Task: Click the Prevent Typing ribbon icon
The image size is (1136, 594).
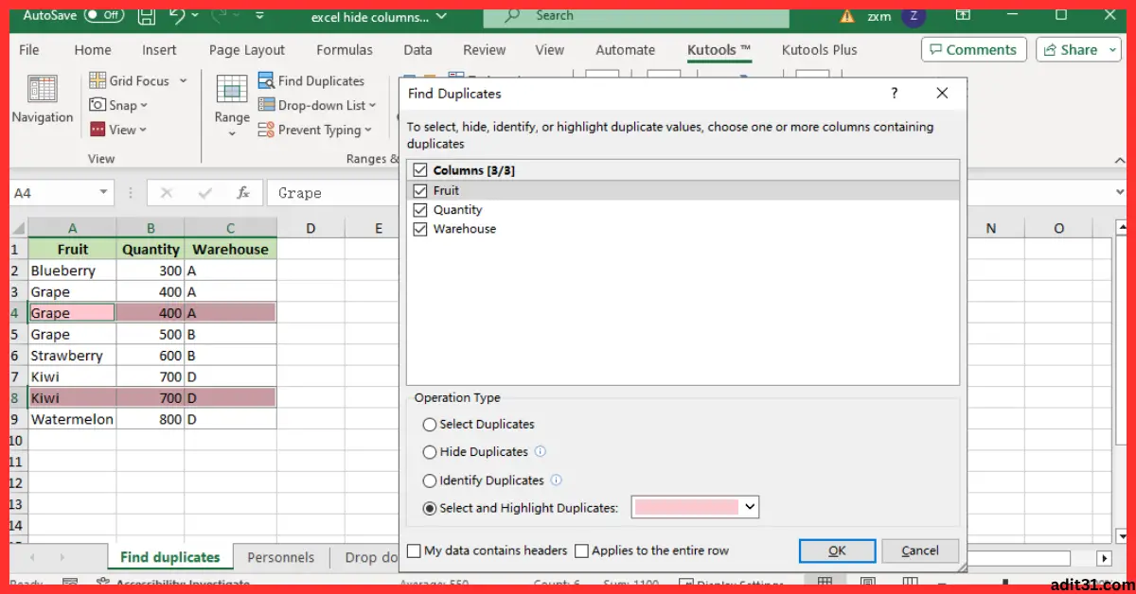Action: tap(266, 130)
